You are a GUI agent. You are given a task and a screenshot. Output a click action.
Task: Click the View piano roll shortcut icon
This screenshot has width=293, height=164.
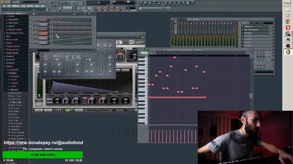(150, 3)
